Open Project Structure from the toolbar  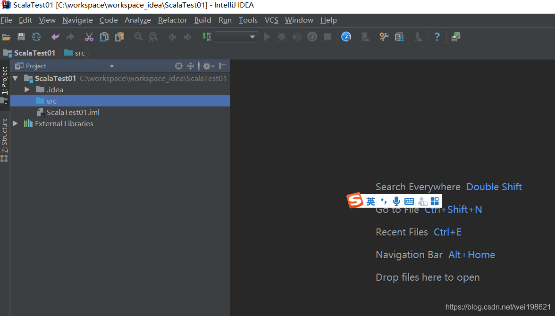tap(399, 37)
